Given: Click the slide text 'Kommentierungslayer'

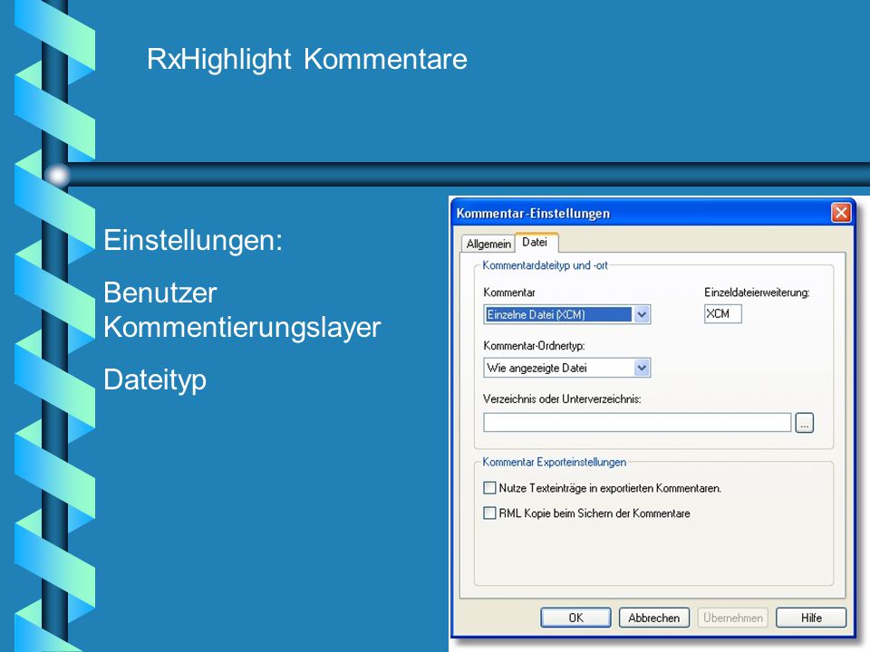Looking at the screenshot, I should (242, 327).
